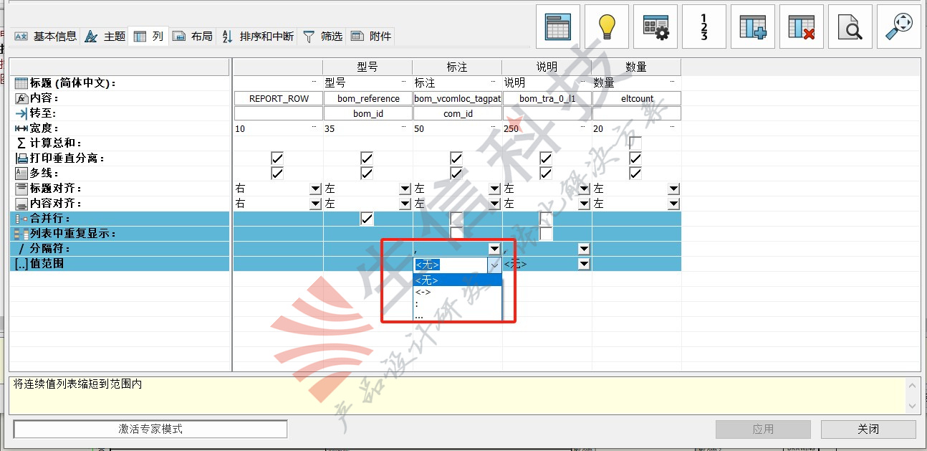Open 标题对齐 dropdown in 型号 column
The height and width of the screenshot is (451, 927).
click(405, 189)
